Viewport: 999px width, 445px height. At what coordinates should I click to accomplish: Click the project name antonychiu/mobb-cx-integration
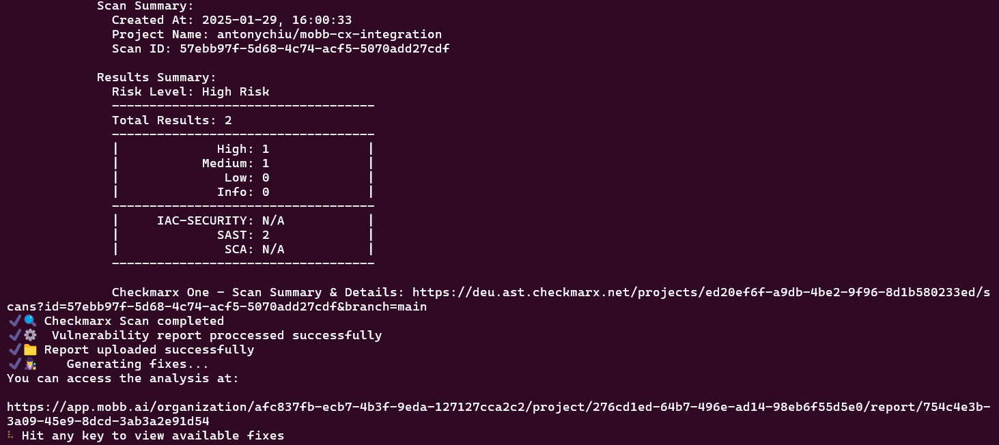coord(328,34)
